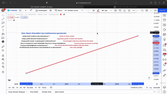Undo the last chart action
167x94 pixels.
[82, 10]
